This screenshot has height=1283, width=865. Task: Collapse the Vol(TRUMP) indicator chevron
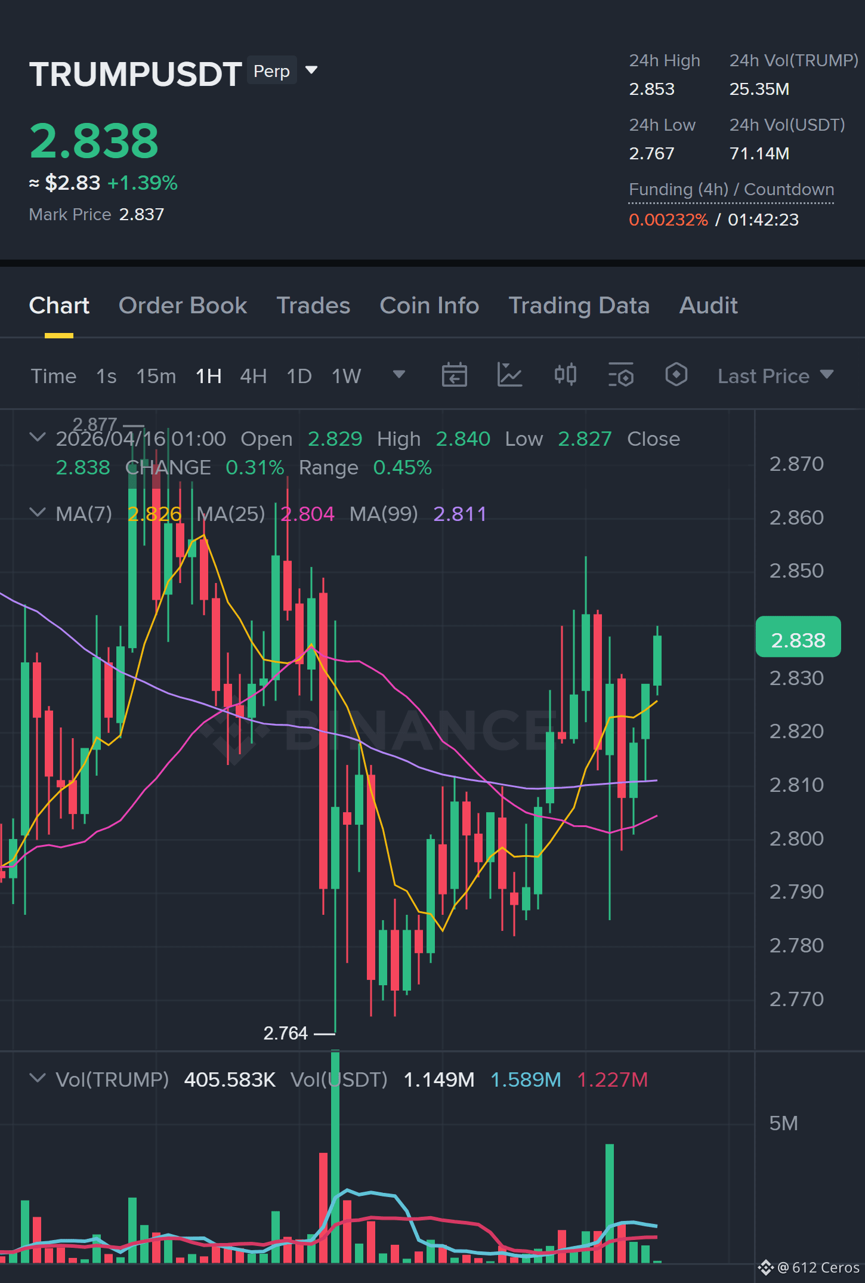click(x=37, y=1078)
